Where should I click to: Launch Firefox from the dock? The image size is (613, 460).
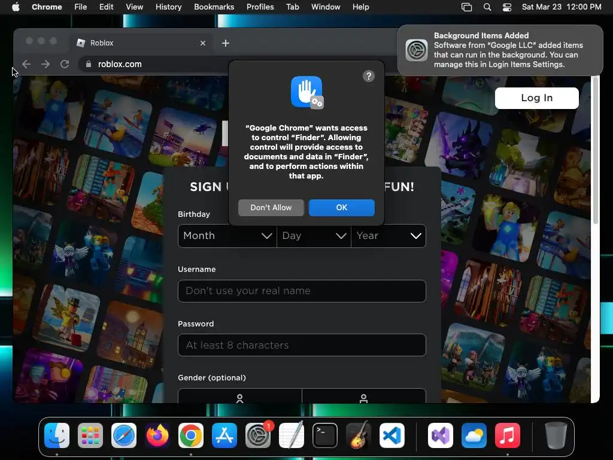(157, 435)
